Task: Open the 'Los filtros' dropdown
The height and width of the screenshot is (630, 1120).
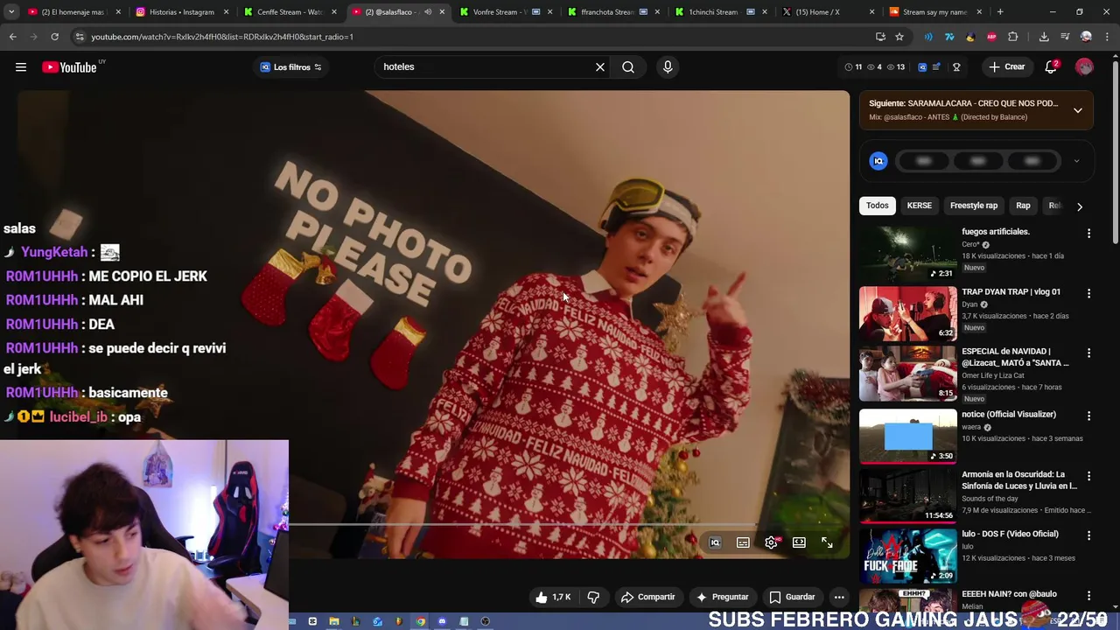Action: [290, 67]
